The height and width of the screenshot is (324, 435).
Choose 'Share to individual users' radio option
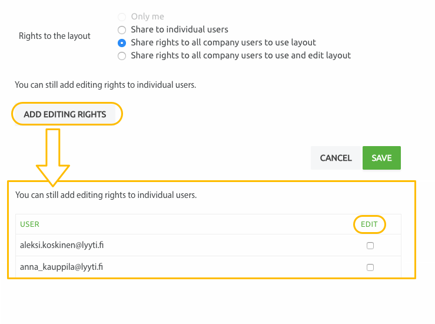tap(122, 29)
